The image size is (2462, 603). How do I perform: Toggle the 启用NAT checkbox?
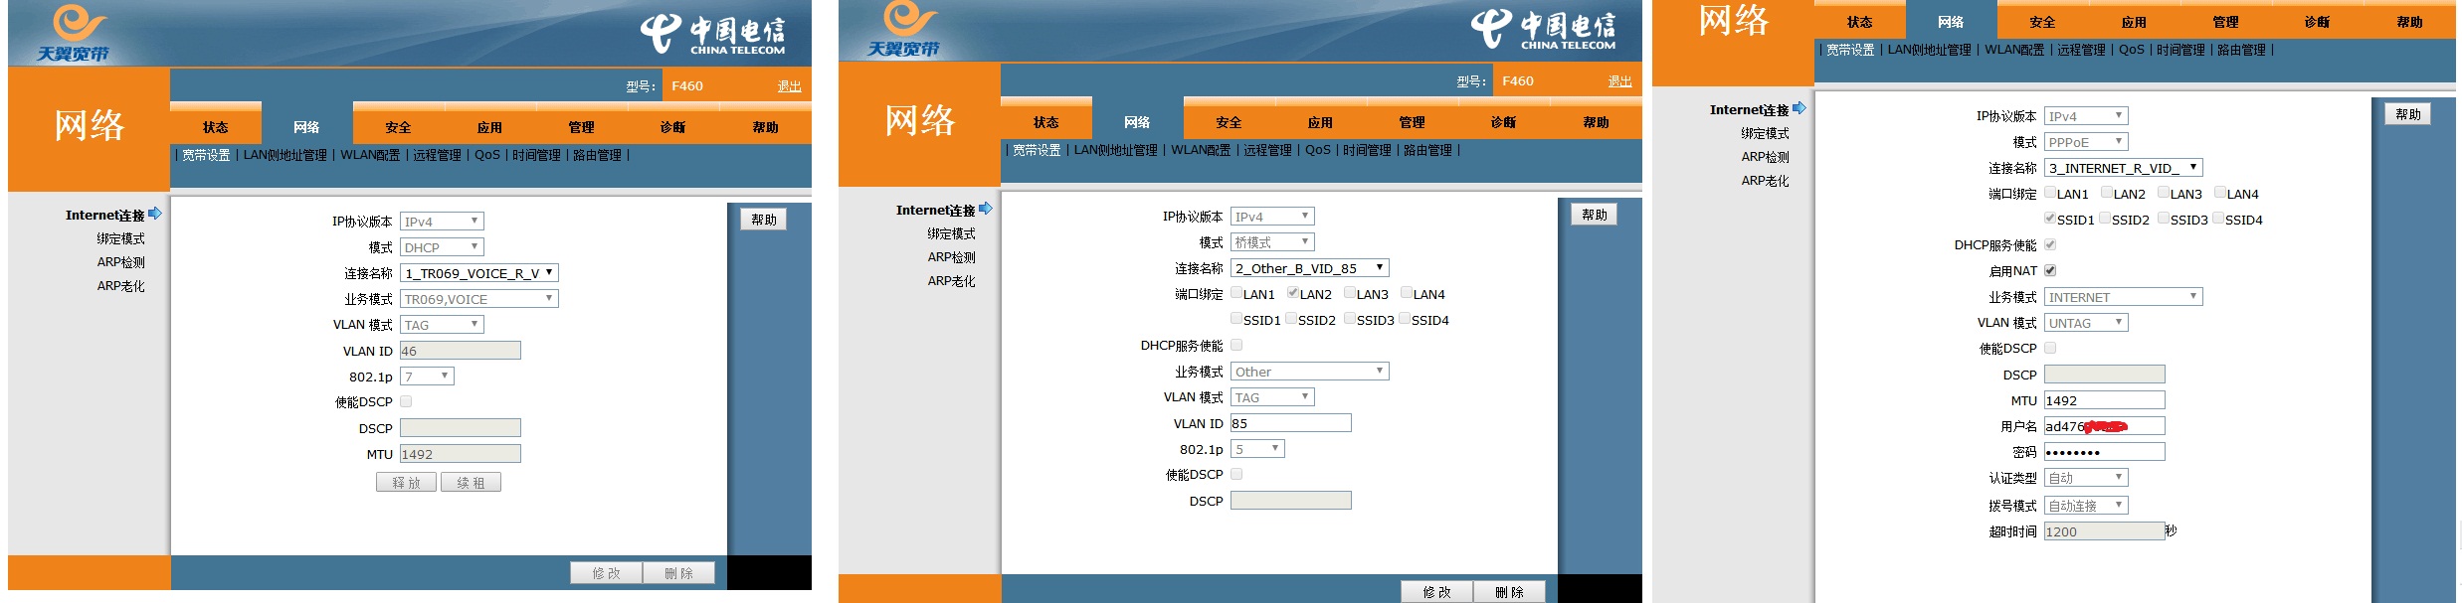2050,270
